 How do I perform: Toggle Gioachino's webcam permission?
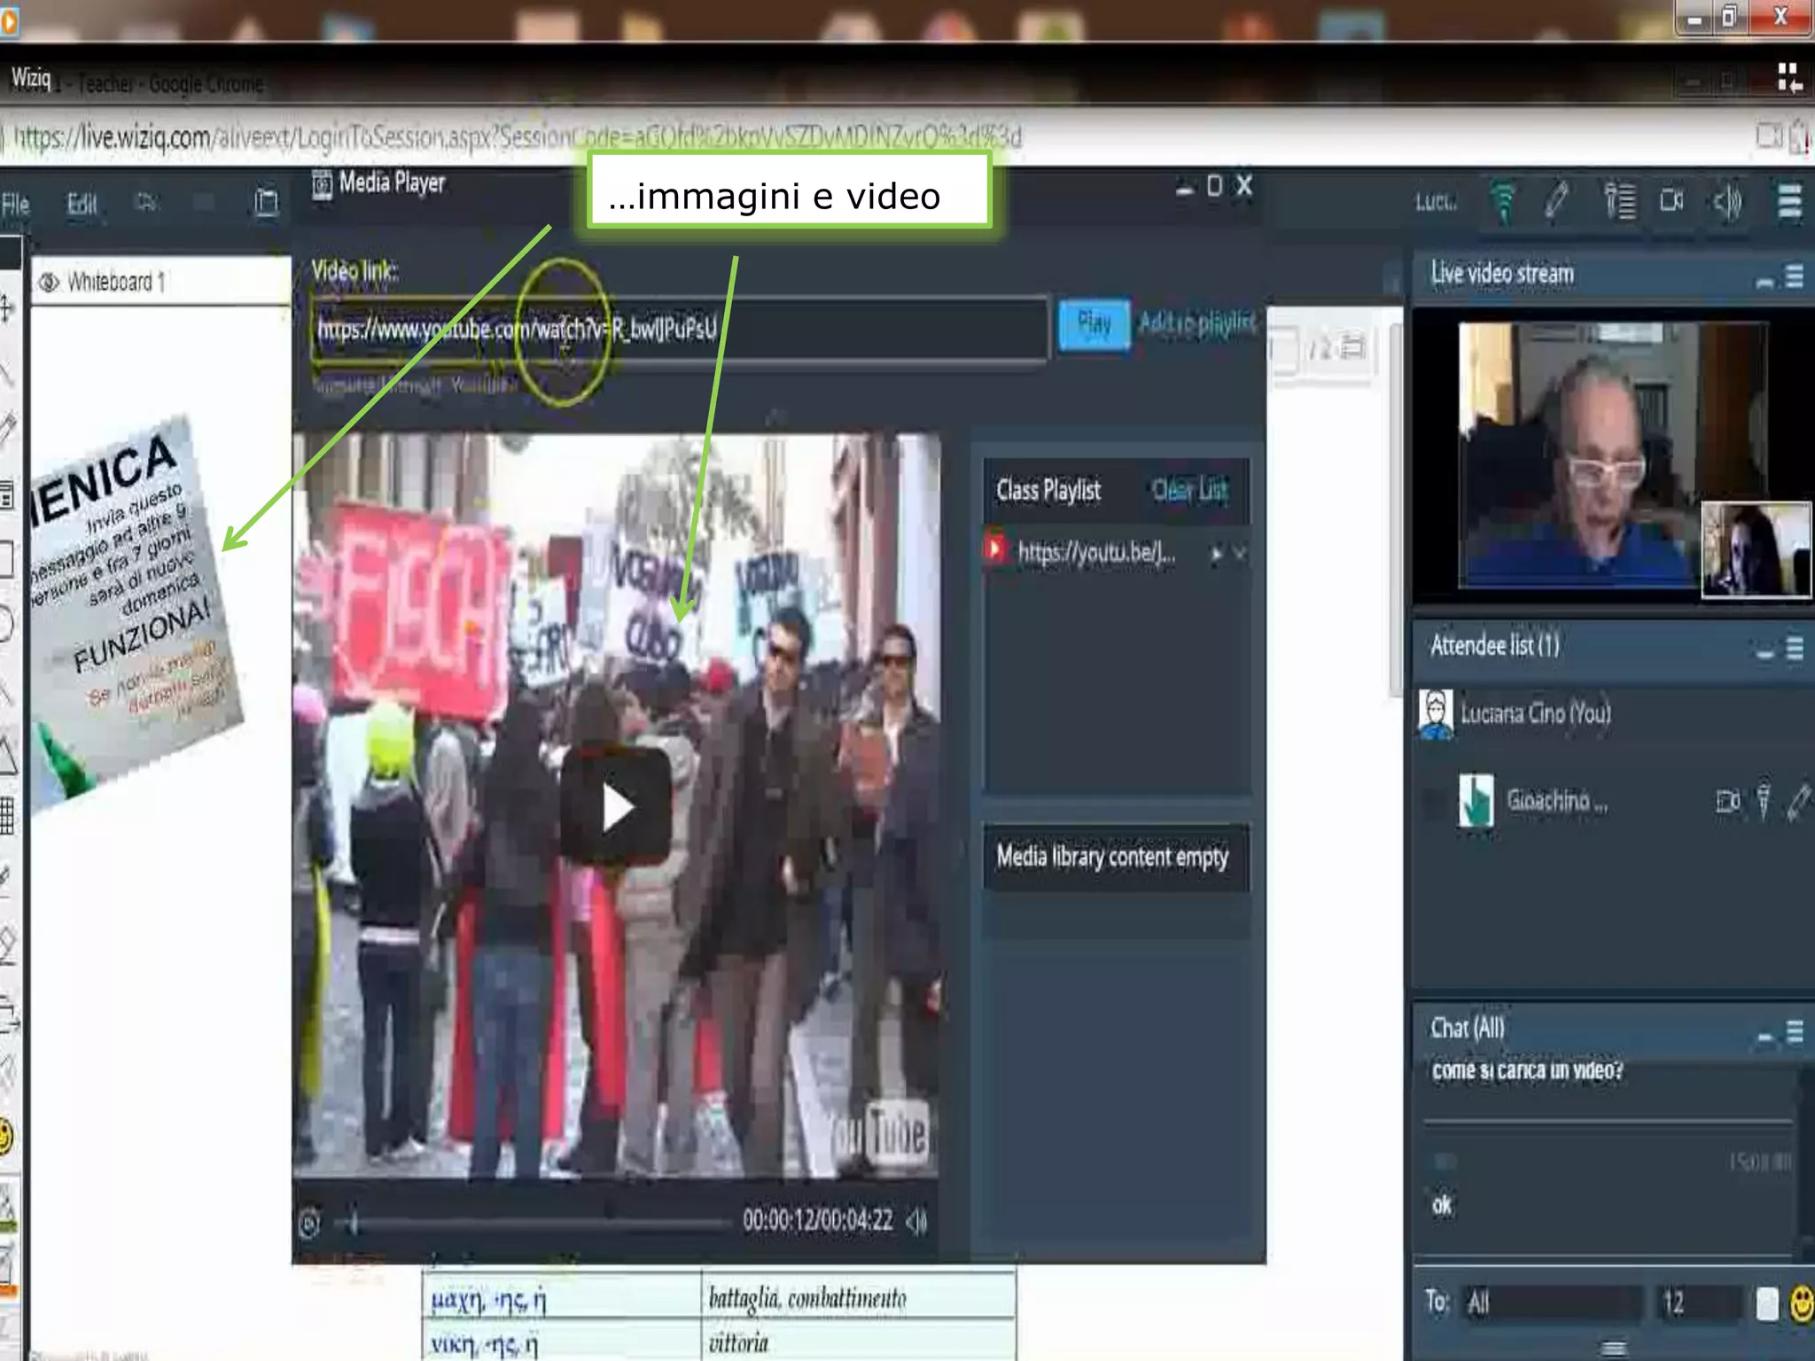click(x=1727, y=802)
